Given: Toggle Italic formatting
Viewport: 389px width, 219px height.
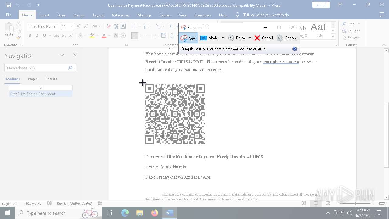Looking at the screenshot, I should [37, 36].
